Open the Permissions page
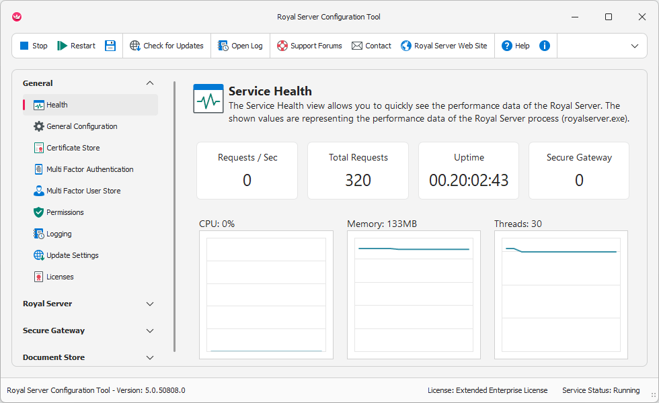Screen dimensions: 659x403 pos(90,212)
